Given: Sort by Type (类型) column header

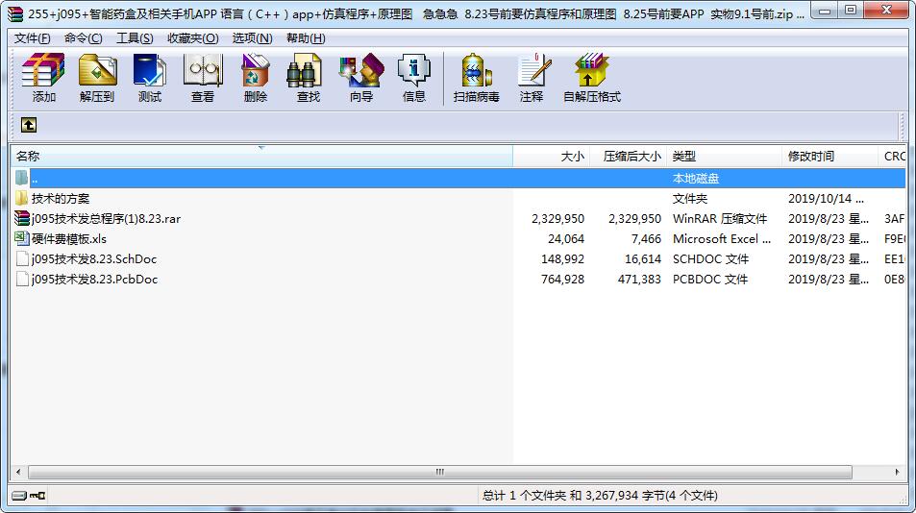Looking at the screenshot, I should [724, 156].
